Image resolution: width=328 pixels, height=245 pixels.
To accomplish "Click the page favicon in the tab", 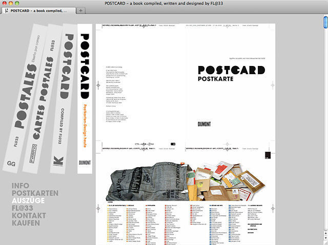I will click(7, 11).
